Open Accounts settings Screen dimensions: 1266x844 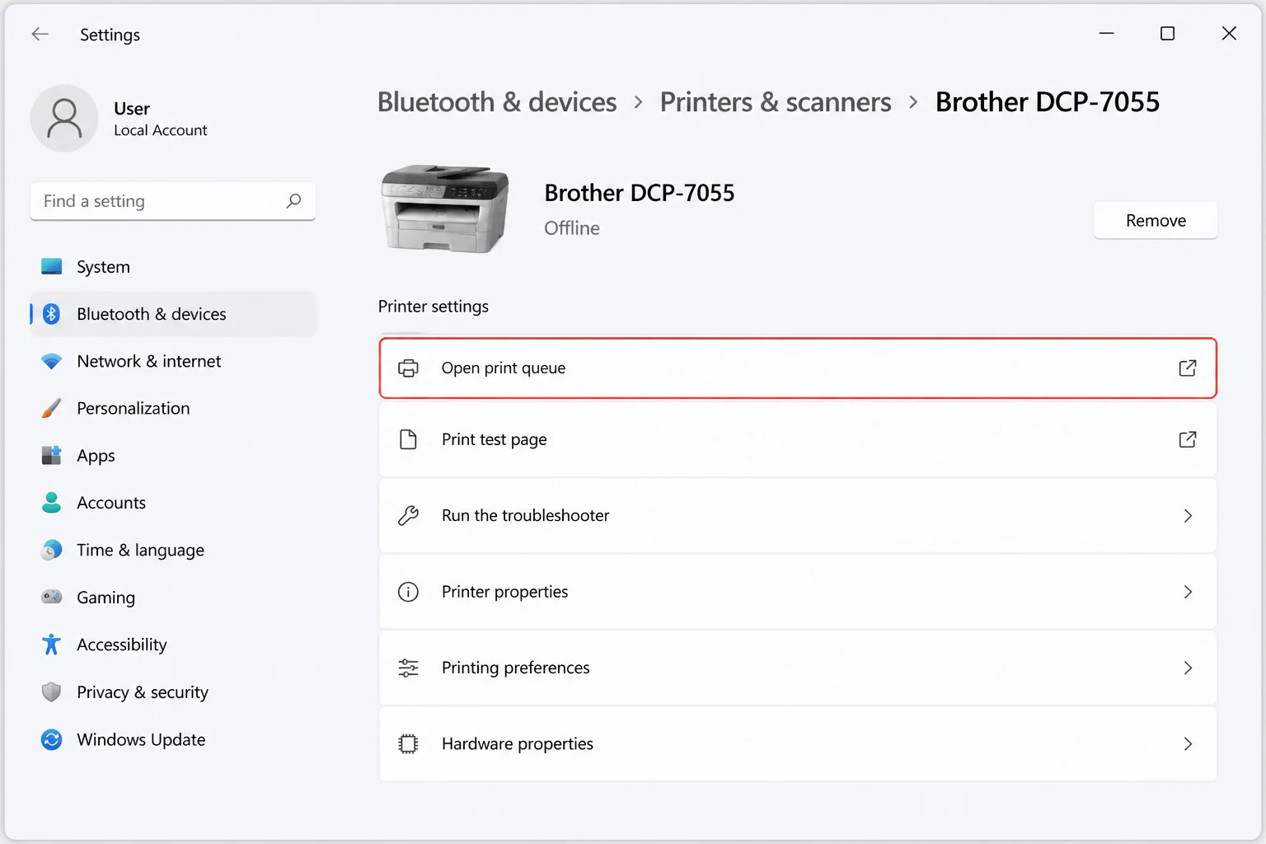coord(173,503)
